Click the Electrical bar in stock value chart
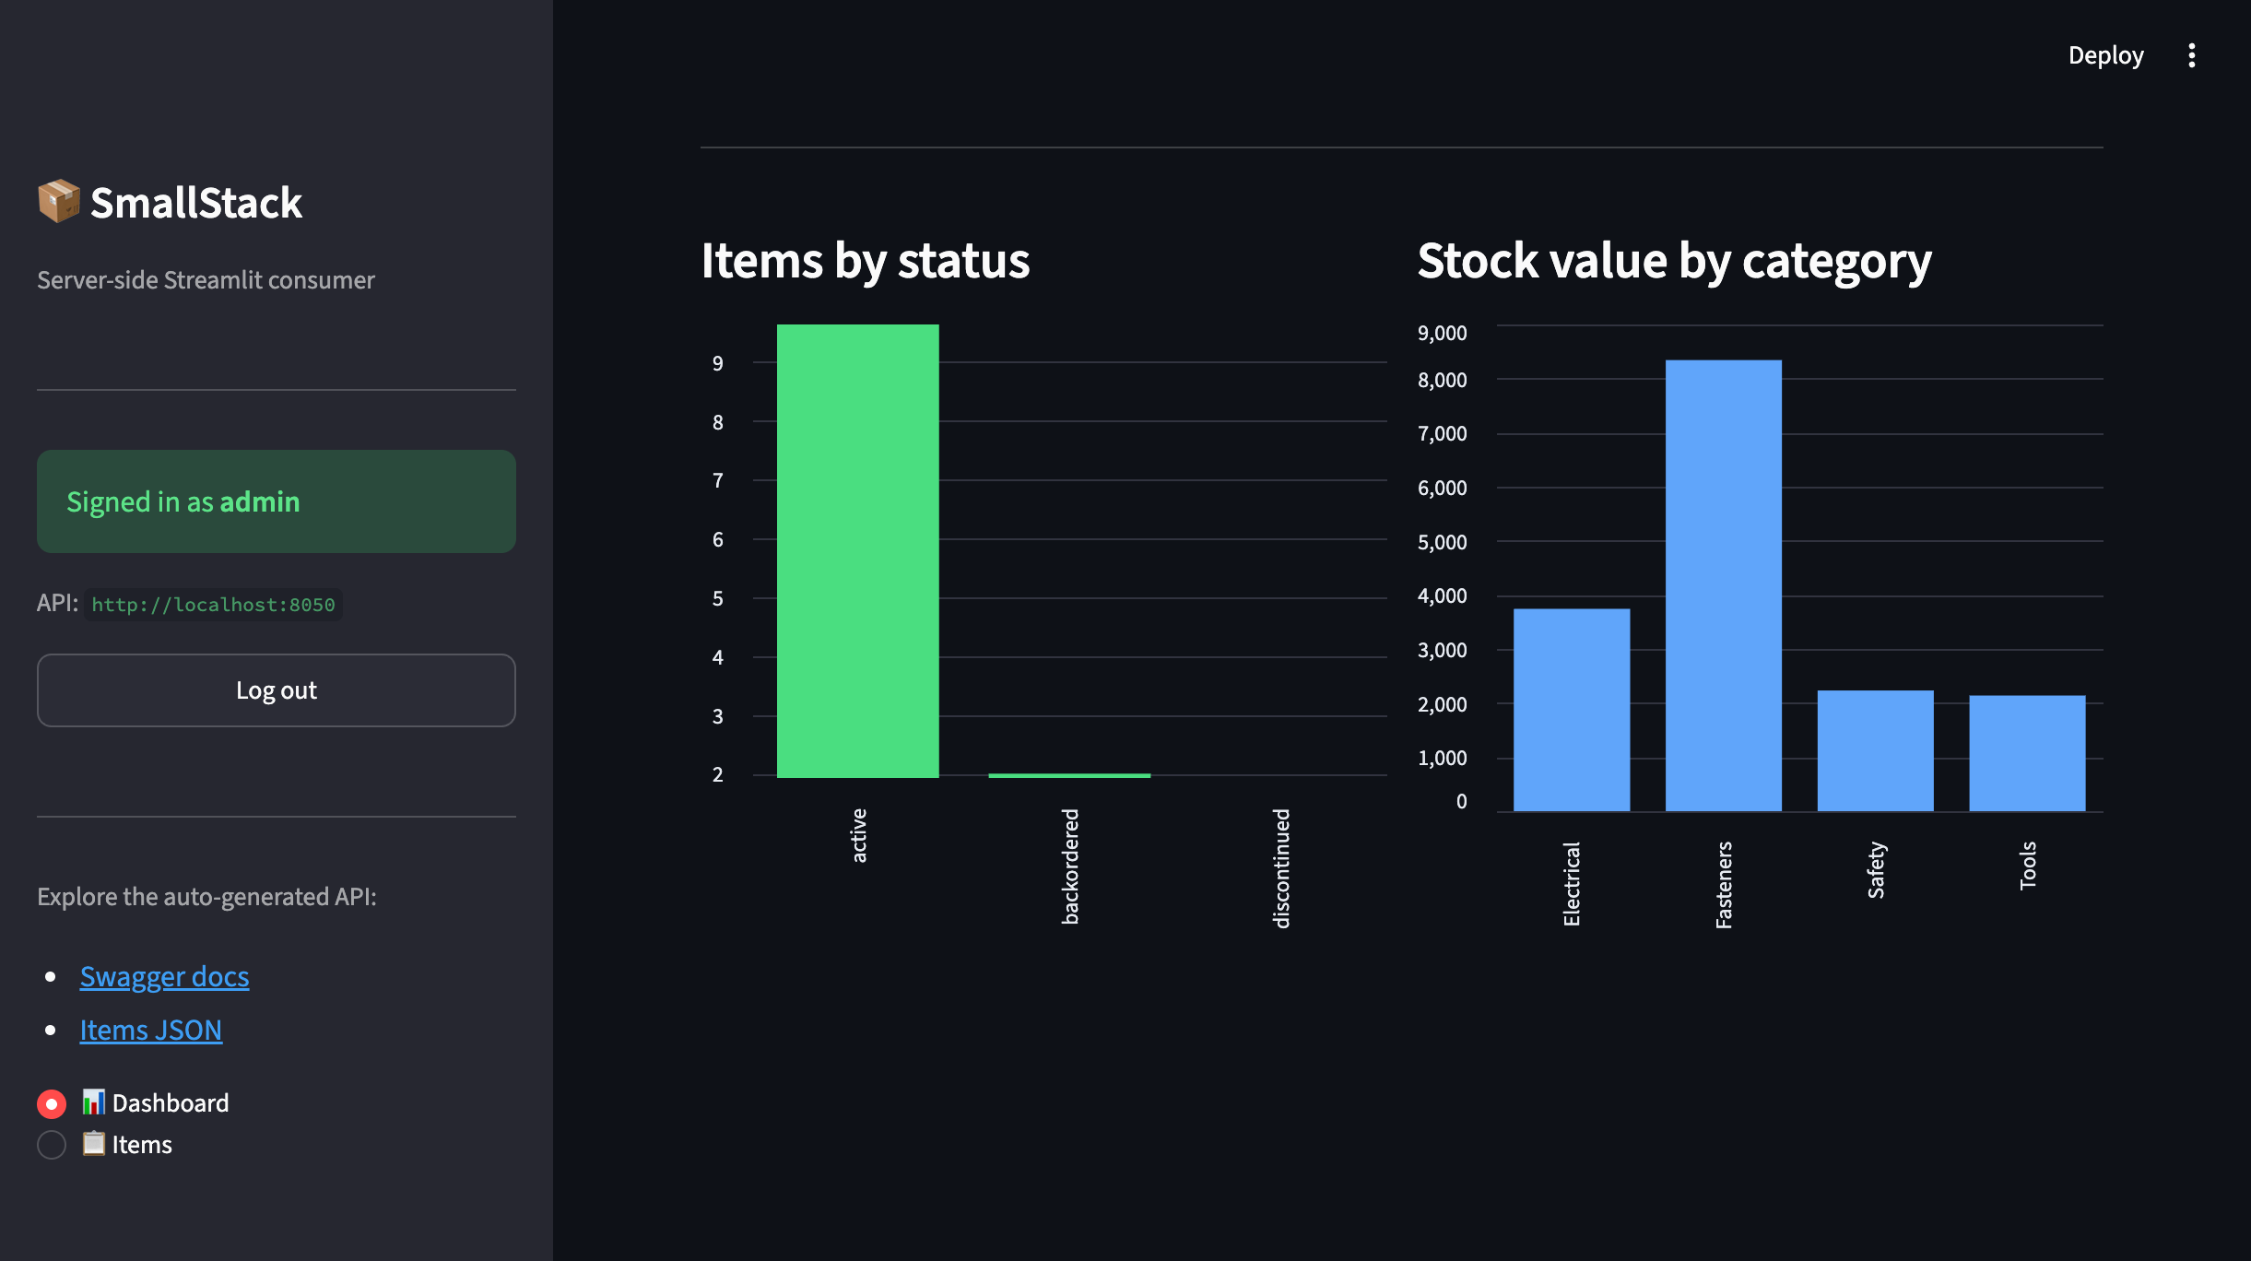This screenshot has height=1261, width=2251. point(1572,710)
